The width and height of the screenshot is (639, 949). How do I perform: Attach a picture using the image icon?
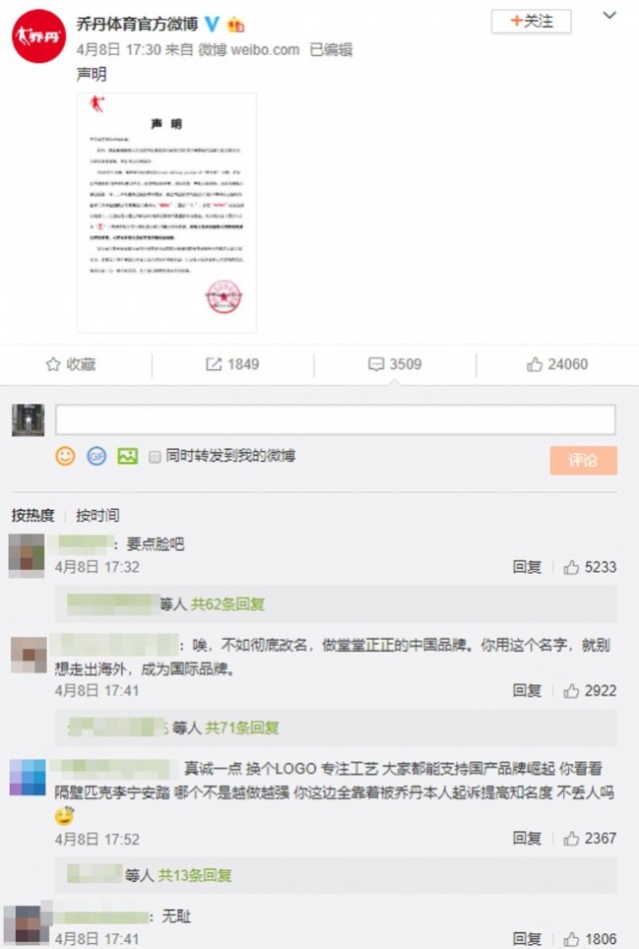(128, 456)
